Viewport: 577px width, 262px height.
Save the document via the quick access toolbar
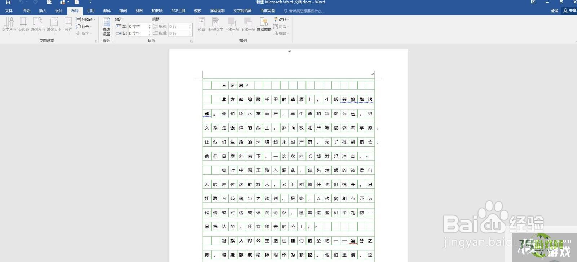click(x=8, y=2)
